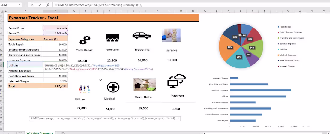Viewport: 330px width, 134px height.
Task: Select the Entertainment audience icon
Action: (x=112, y=37)
